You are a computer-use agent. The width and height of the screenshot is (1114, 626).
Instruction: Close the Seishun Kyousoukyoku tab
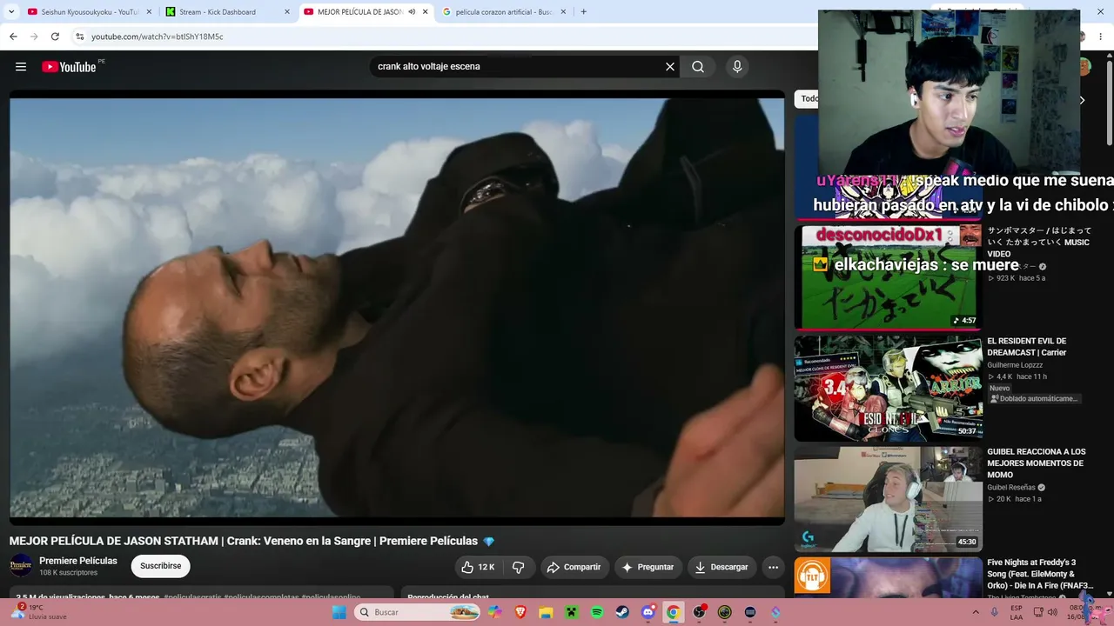coord(148,12)
